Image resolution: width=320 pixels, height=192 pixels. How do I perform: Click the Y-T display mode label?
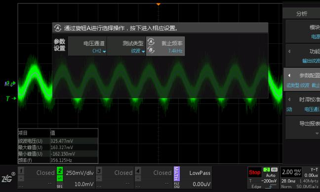click(x=314, y=170)
